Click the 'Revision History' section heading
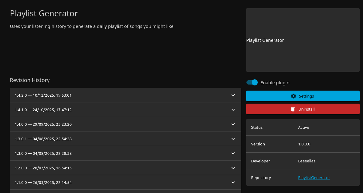363x193 pixels. pos(30,80)
